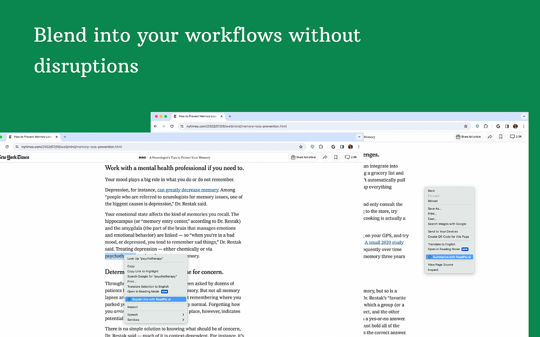Click Google G icon in front window toolbar
The height and width of the screenshot is (337, 540).
tap(333, 147)
